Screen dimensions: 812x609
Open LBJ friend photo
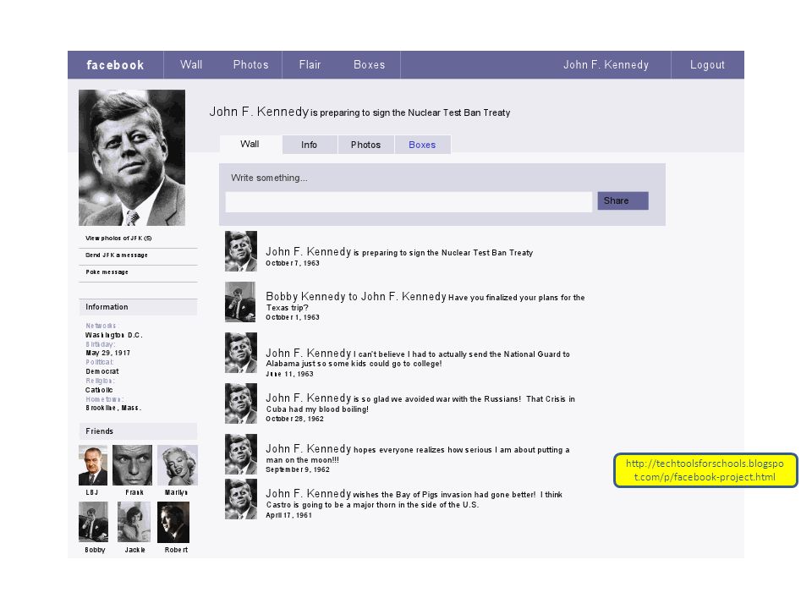click(93, 465)
